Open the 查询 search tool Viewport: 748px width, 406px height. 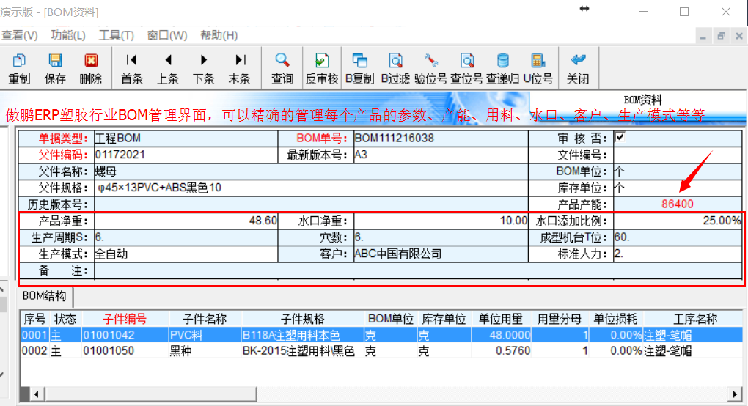[x=282, y=67]
